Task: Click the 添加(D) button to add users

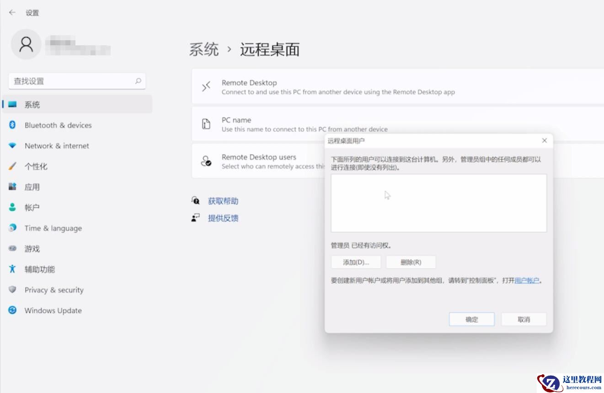Action: pos(355,262)
